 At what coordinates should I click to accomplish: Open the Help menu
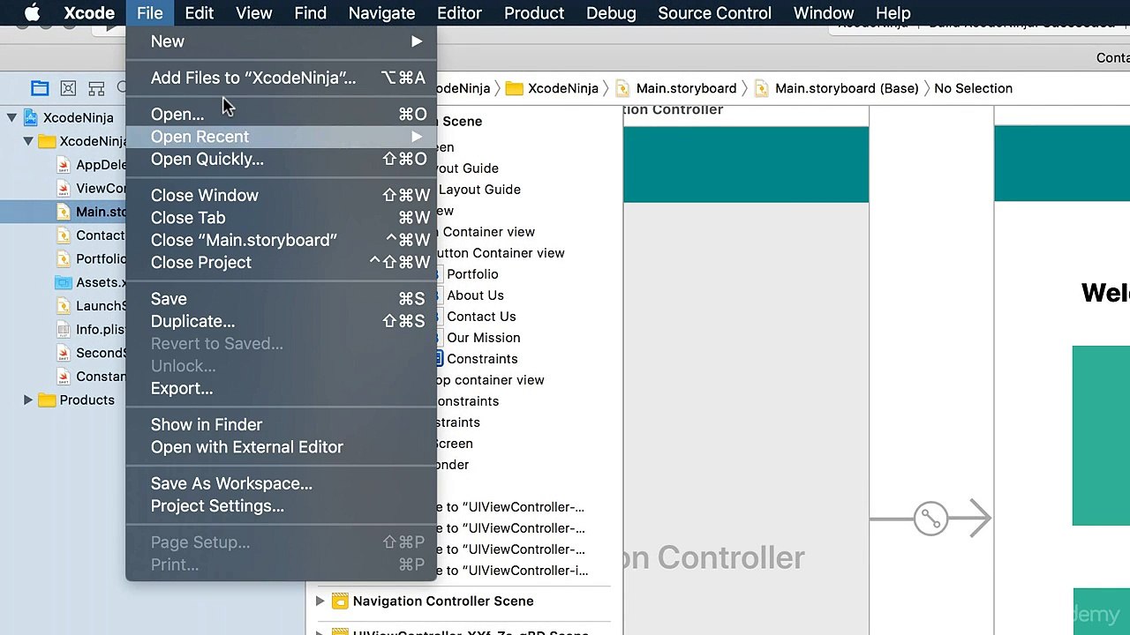coord(893,13)
